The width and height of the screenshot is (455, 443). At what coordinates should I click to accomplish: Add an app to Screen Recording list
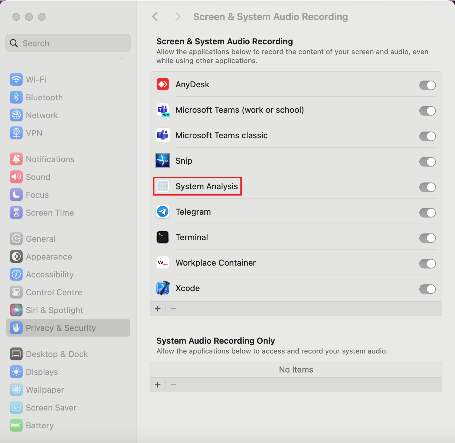[x=158, y=309]
